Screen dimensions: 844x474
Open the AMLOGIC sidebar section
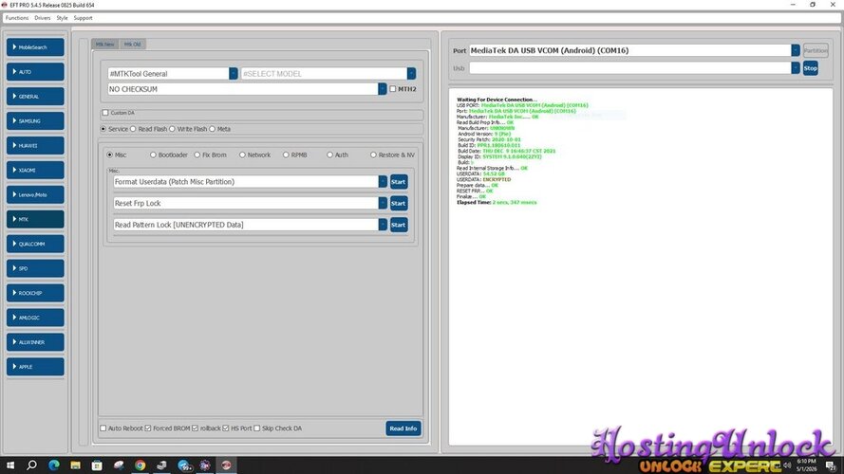point(35,318)
